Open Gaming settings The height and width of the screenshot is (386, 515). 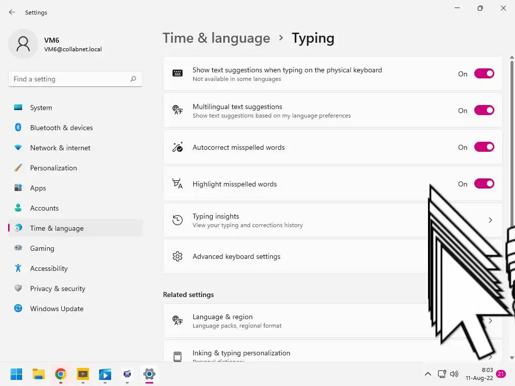pyautogui.click(x=75, y=248)
